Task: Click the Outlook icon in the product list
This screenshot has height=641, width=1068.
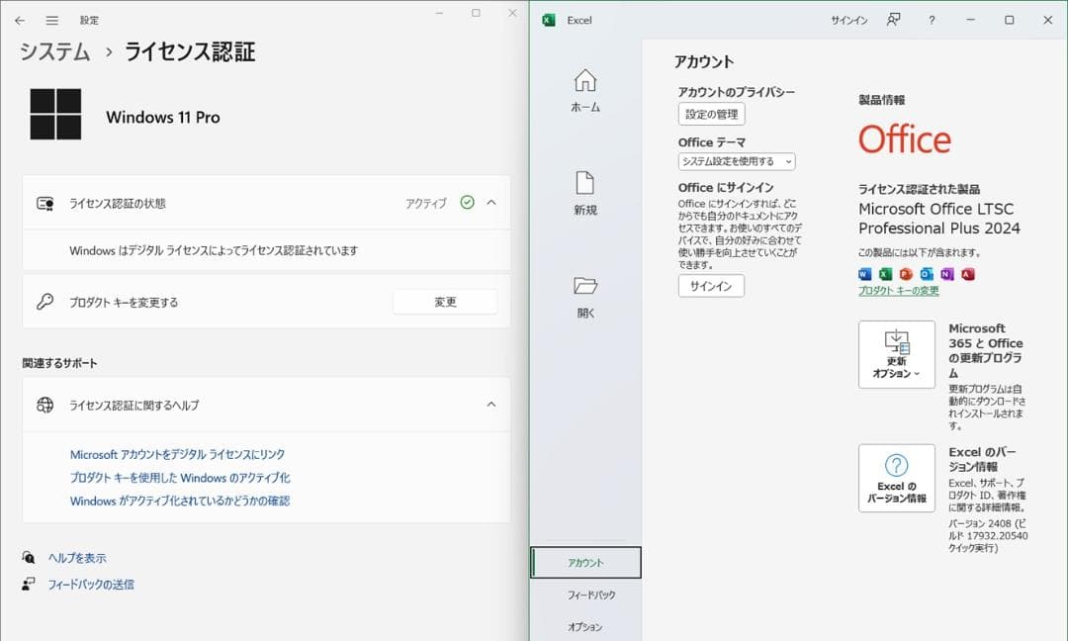Action: click(x=925, y=274)
